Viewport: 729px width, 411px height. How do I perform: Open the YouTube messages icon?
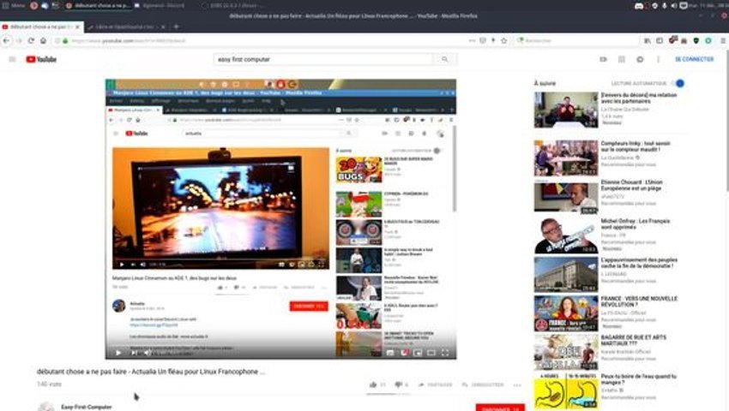(x=640, y=59)
